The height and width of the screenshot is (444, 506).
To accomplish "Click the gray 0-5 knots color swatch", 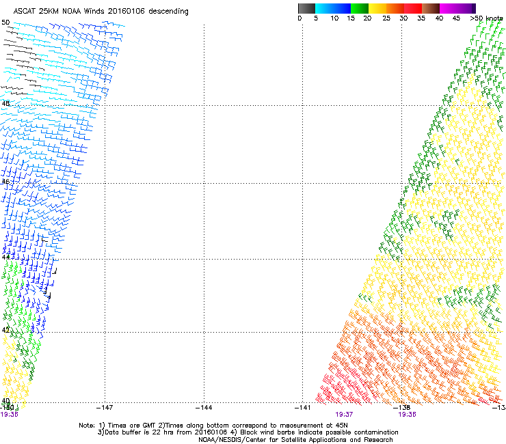I will click(x=306, y=8).
